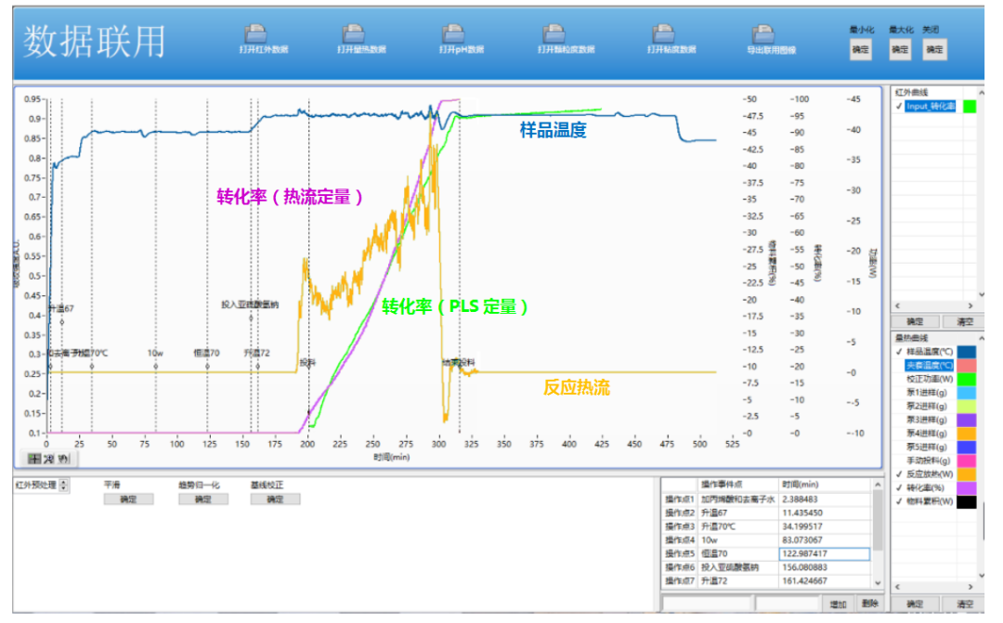Viewport: 1003px width, 623px height.
Task: Click the 打开pH数据 folder icon
Action: click(x=462, y=34)
